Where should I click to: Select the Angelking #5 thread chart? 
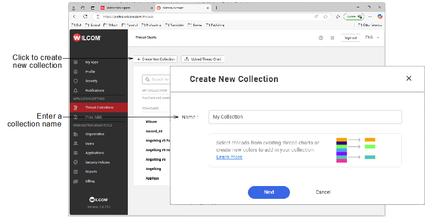point(158,141)
